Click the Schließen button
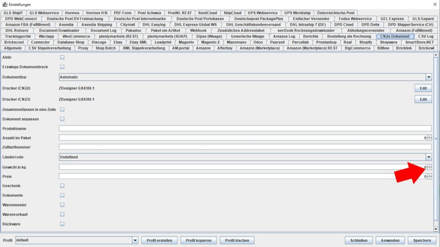440x247 pixels. [359, 240]
